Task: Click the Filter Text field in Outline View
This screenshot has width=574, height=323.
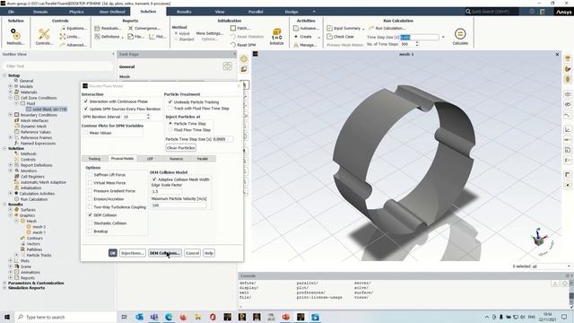Action: coord(57,65)
